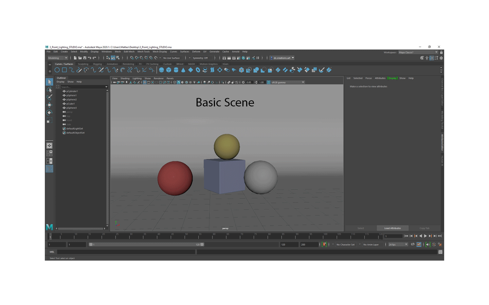Activate the Paint Selection tool
The height and width of the screenshot is (305, 489).
point(49,97)
